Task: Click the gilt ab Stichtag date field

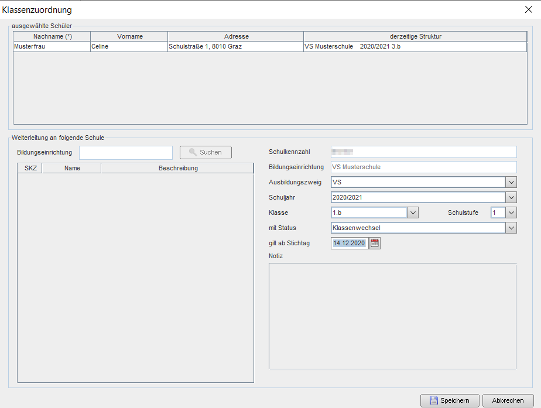Action: [x=349, y=244]
